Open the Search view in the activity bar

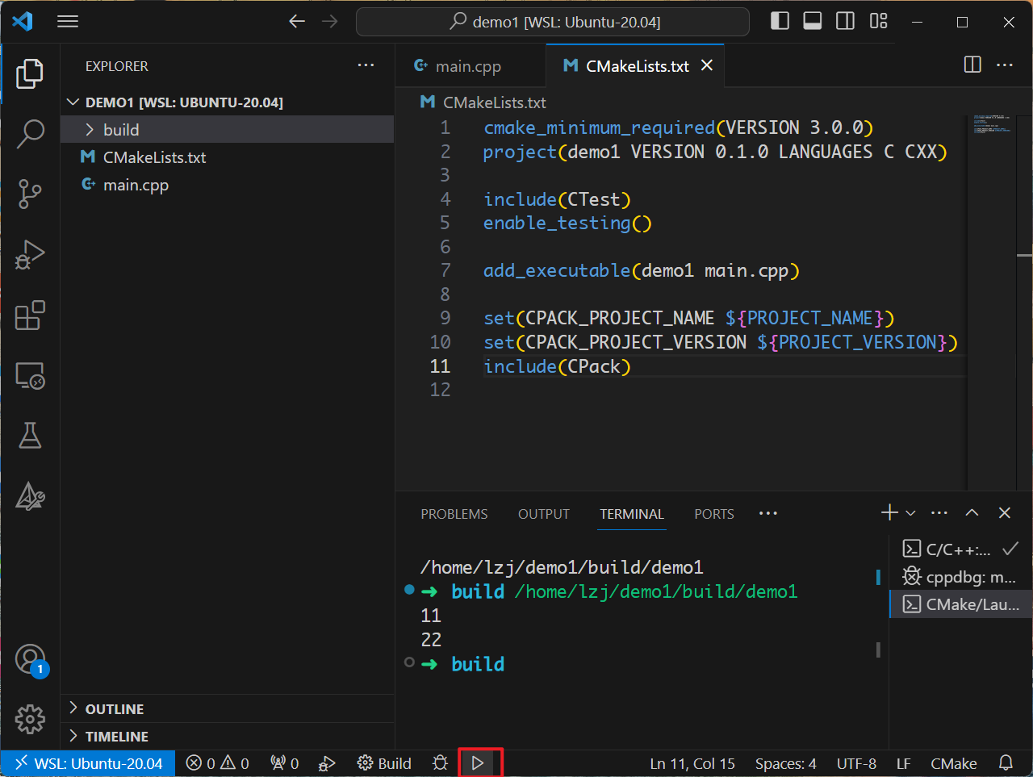pyautogui.click(x=30, y=134)
